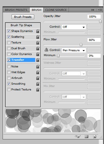Click the Brush Presets button
The width and height of the screenshot is (104, 144).
click(23, 17)
